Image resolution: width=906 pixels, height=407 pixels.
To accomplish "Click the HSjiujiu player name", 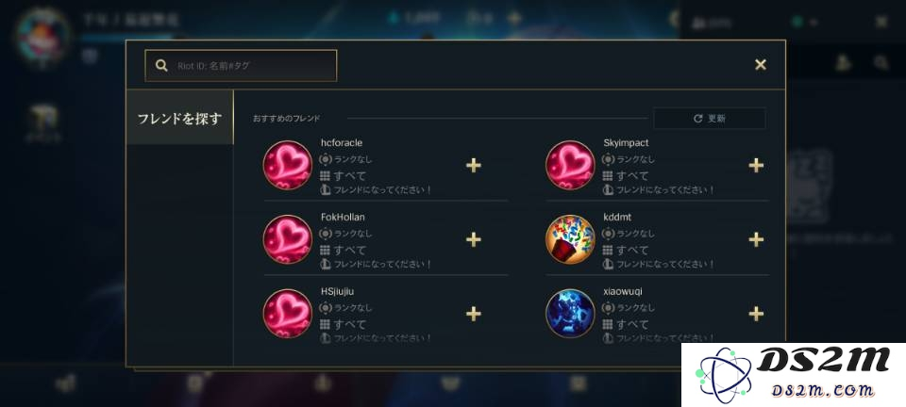I will pos(338,292).
